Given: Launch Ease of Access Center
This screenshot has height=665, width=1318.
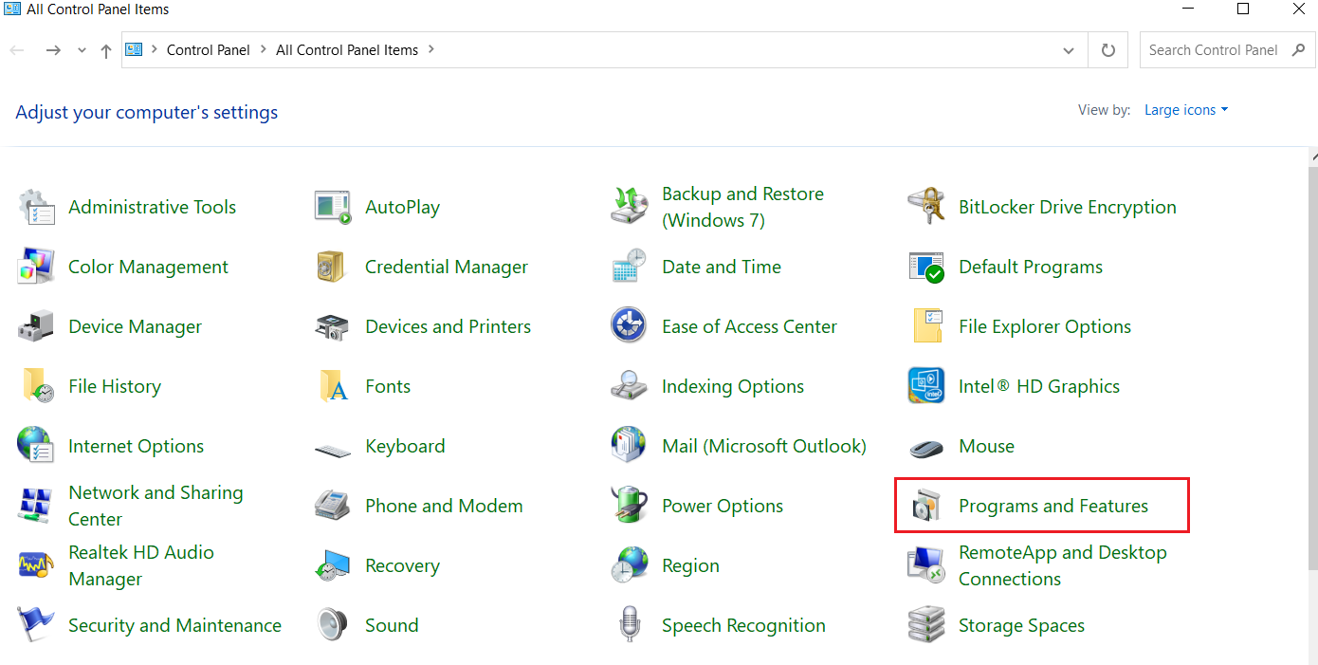Looking at the screenshot, I should pos(749,326).
